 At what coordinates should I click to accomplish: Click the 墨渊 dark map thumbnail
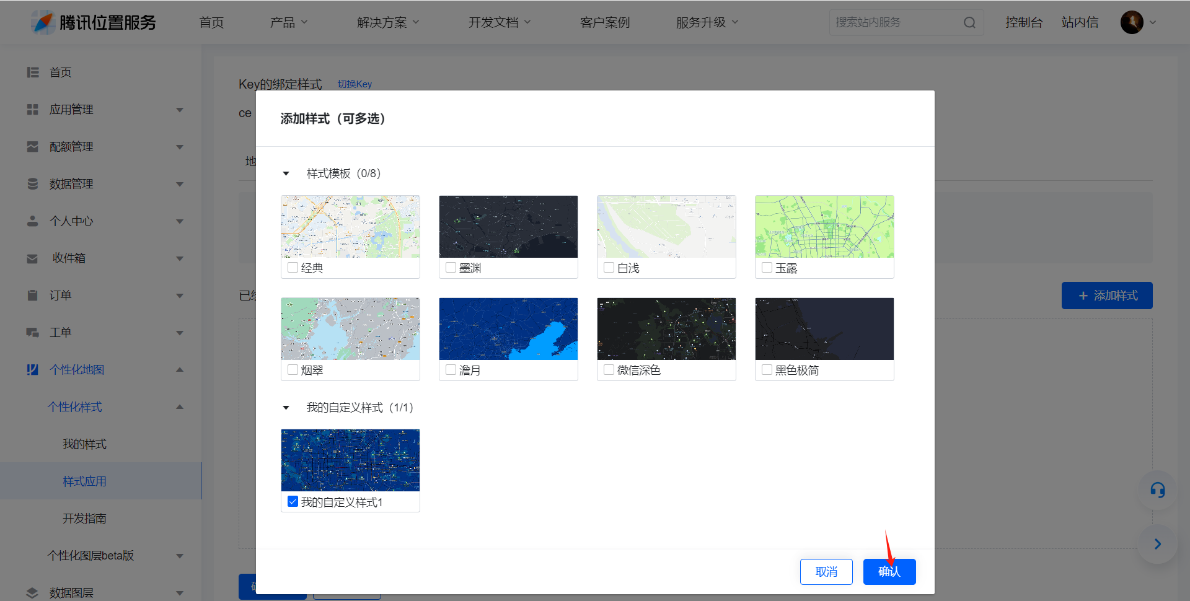[x=508, y=227]
